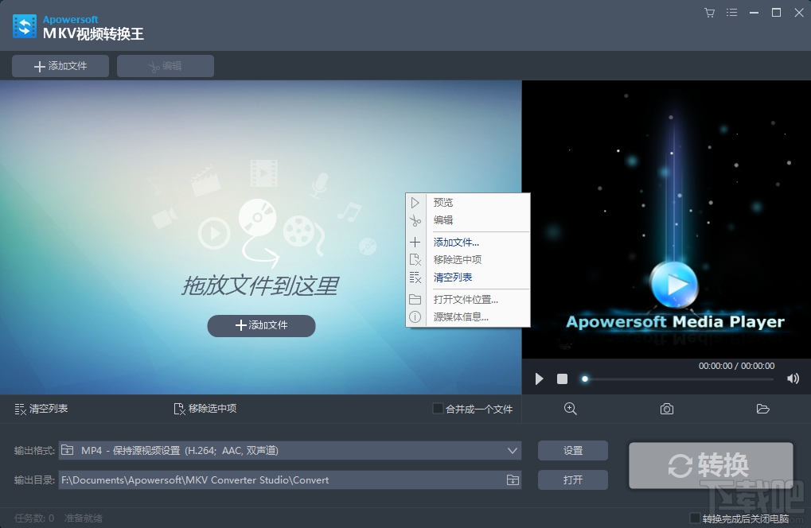811x528 pixels.
Task: Open the list menu icon near window controls
Action: tap(731, 13)
